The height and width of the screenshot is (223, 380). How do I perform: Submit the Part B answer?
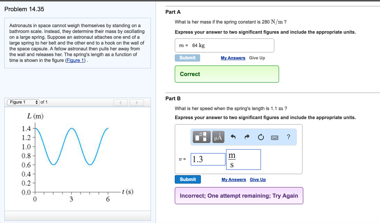tap(188, 180)
